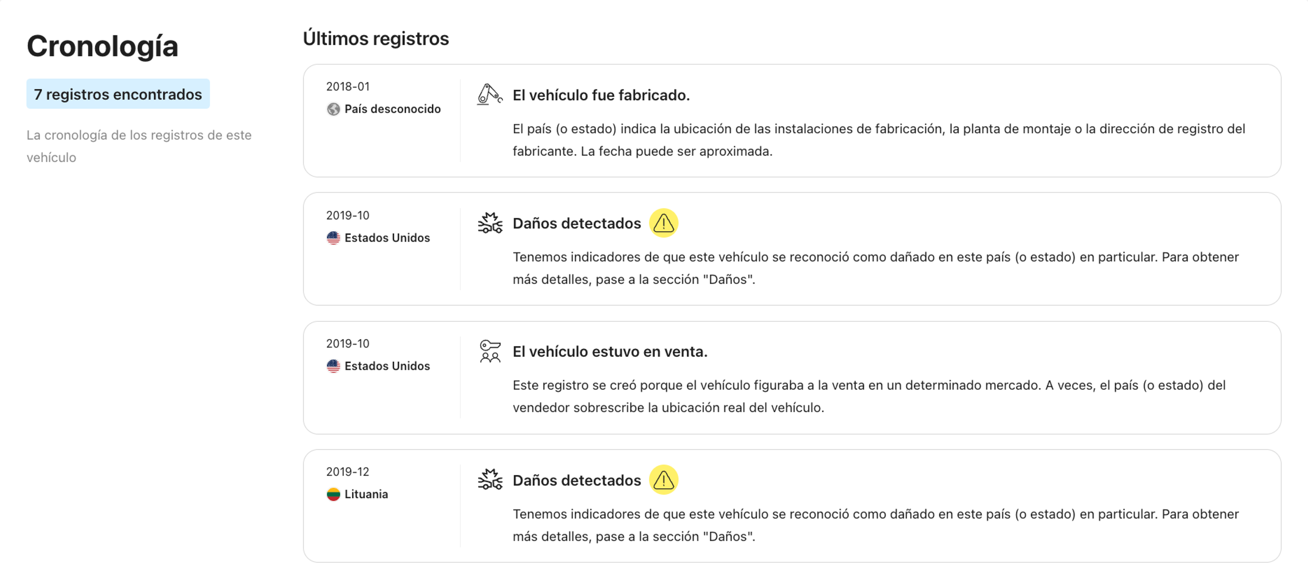Viewport: 1308px width, 573px height.
Task: Click the key and people sale icon
Action: pos(489,351)
